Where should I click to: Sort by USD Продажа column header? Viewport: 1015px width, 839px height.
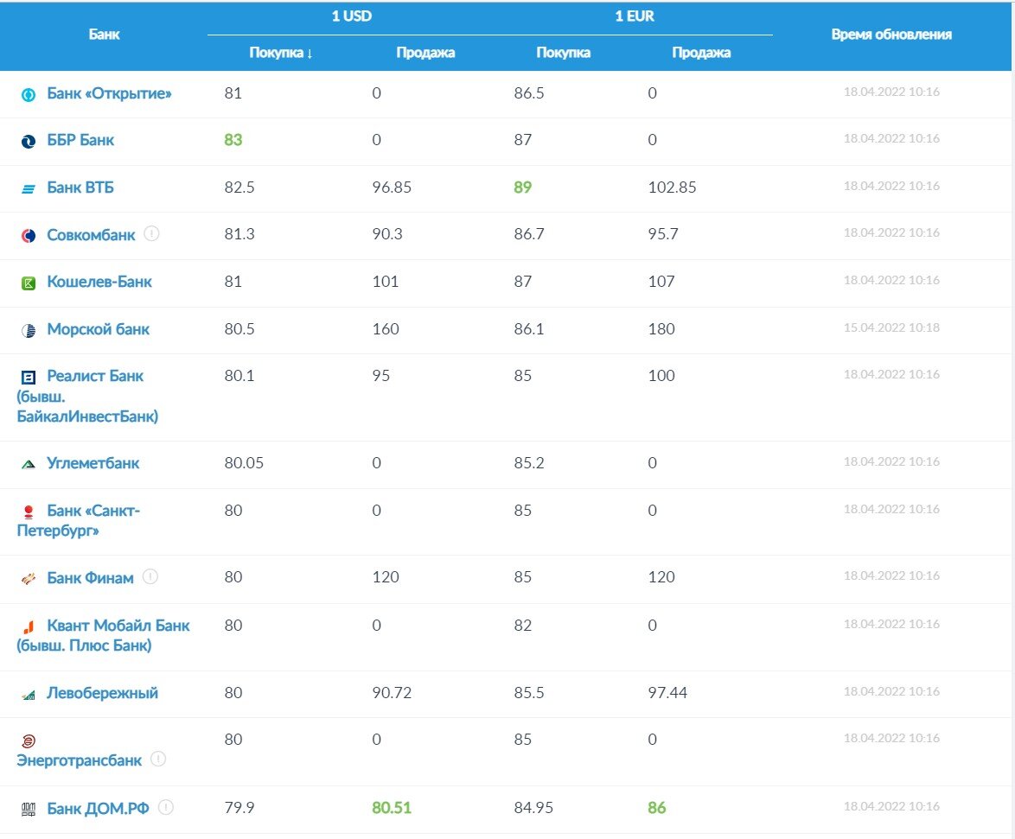point(425,53)
